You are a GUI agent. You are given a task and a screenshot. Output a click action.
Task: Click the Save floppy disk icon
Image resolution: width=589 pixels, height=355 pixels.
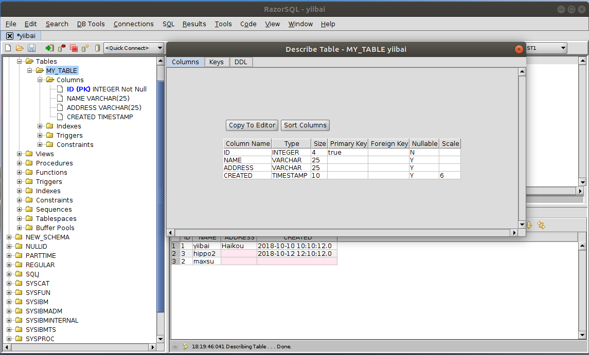31,48
